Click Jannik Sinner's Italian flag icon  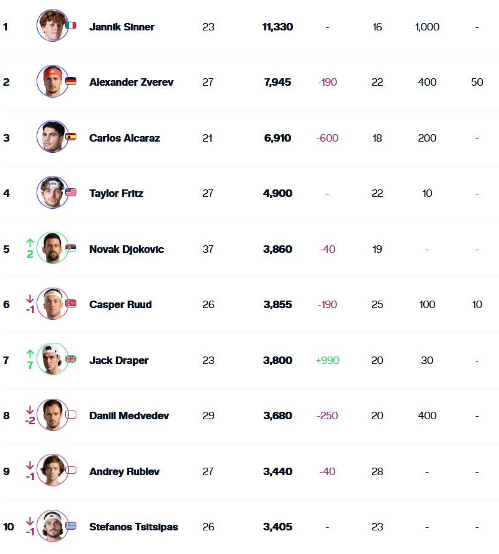click(x=71, y=26)
